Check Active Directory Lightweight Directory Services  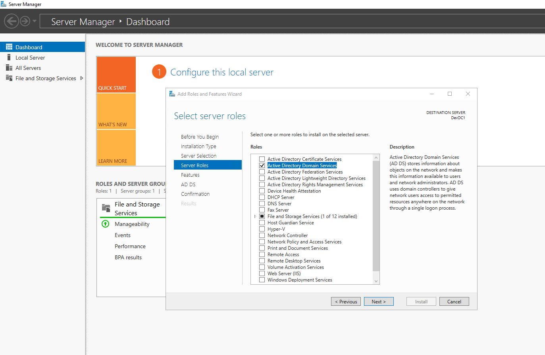[x=262, y=178]
